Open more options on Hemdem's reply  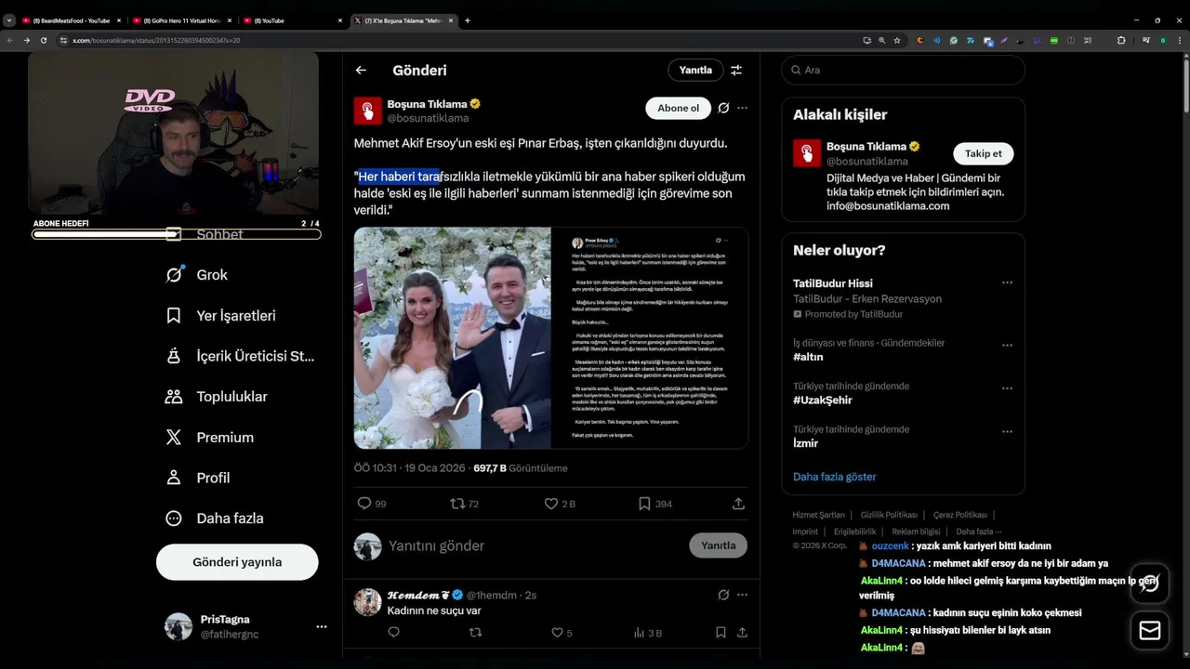pos(742,595)
